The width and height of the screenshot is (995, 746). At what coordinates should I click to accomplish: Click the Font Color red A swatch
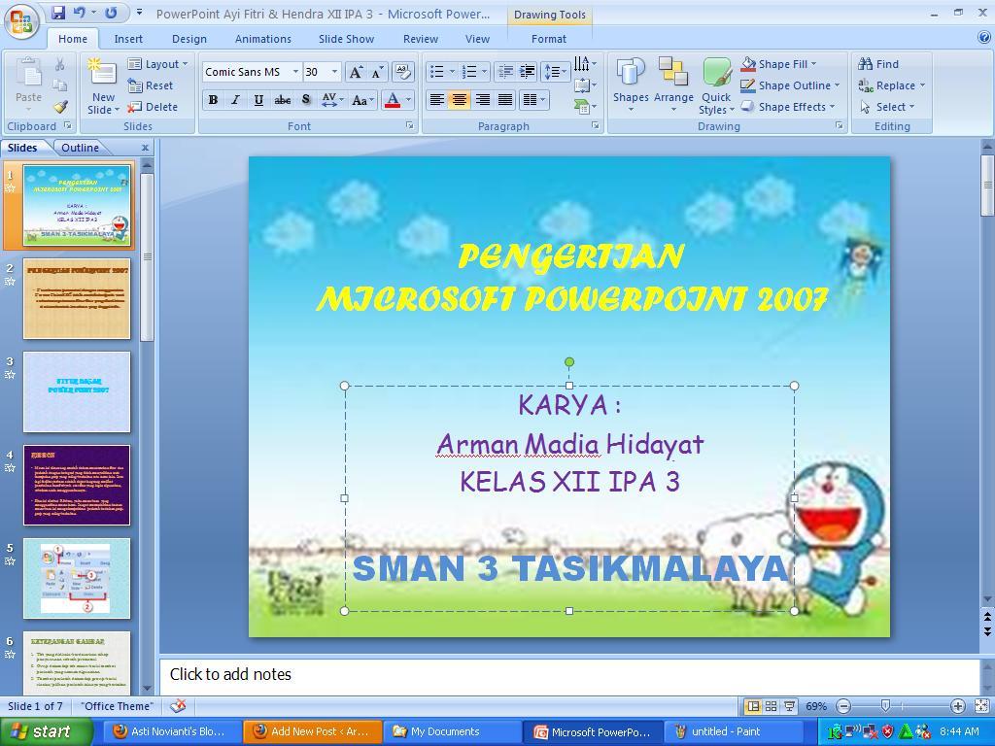point(393,100)
